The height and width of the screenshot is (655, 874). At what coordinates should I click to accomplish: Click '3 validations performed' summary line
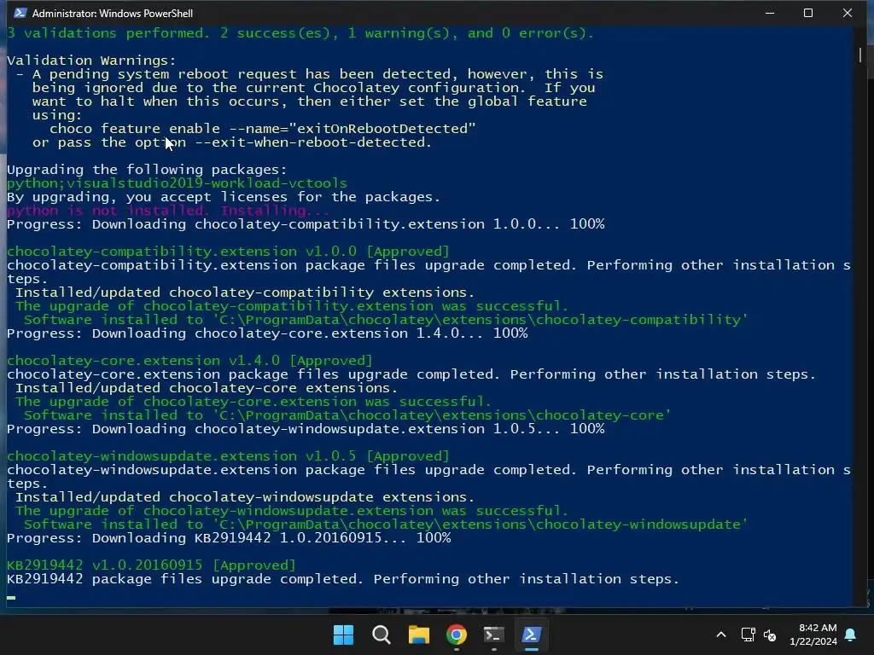tap(300, 33)
